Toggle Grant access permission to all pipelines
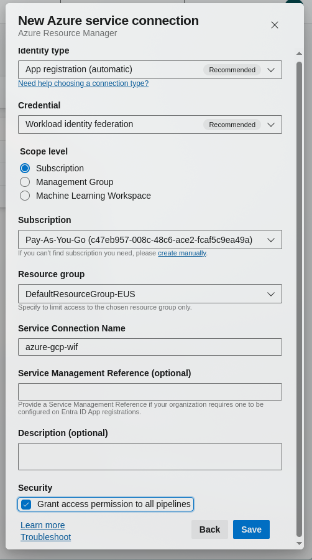The height and width of the screenshot is (560, 312). click(26, 505)
